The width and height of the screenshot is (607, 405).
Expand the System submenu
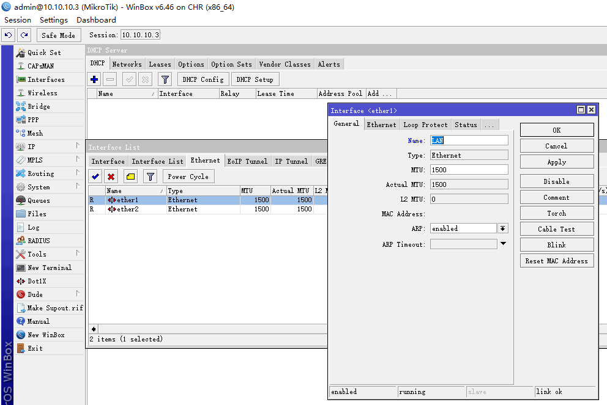coord(78,186)
